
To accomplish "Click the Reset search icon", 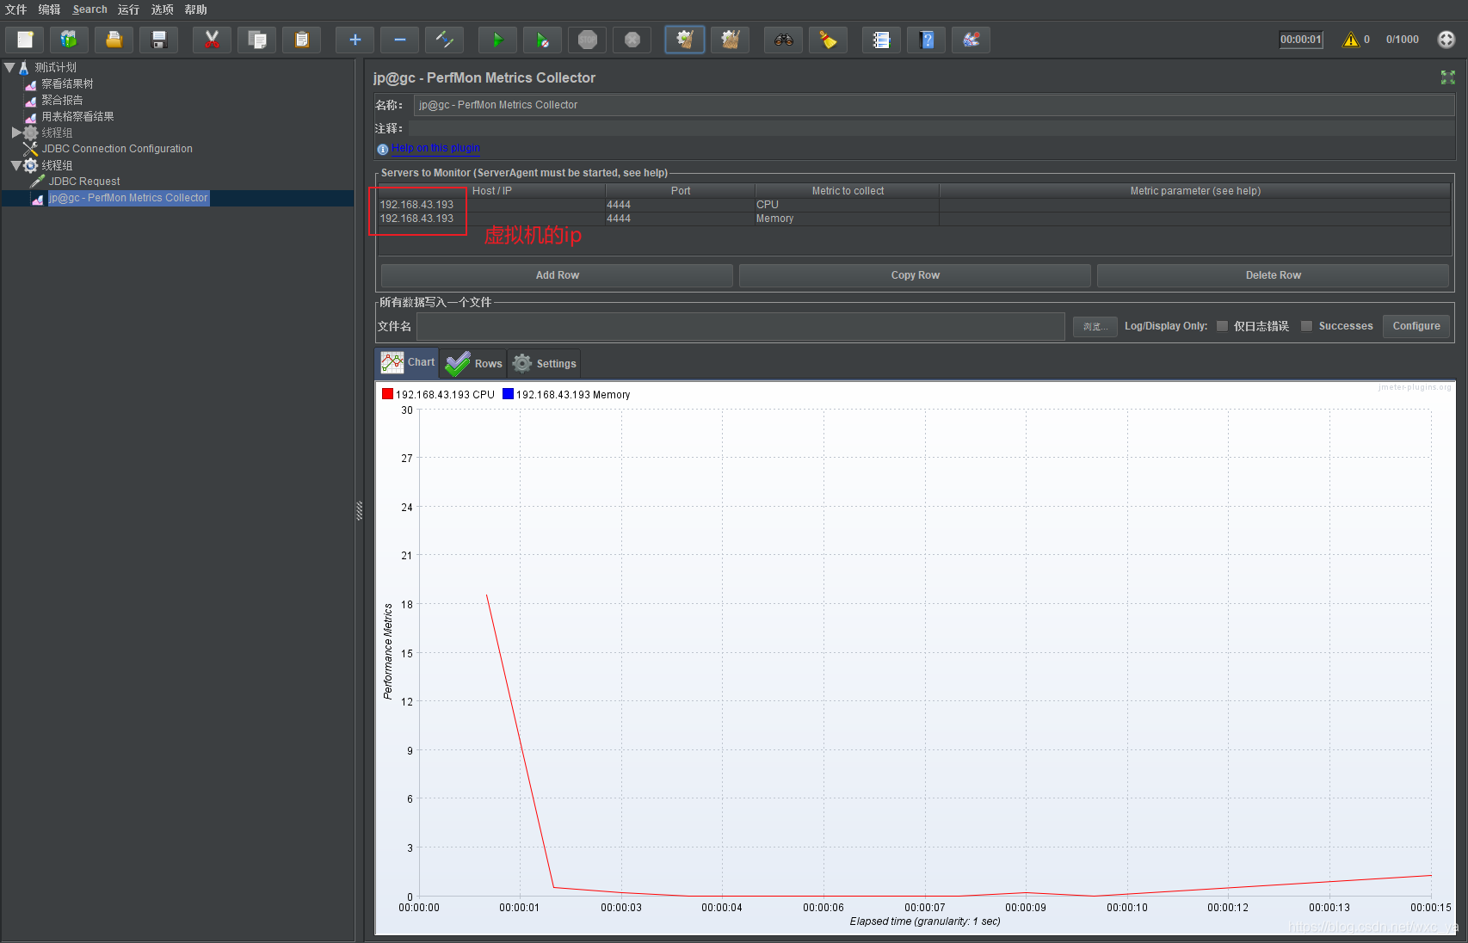I will click(828, 40).
